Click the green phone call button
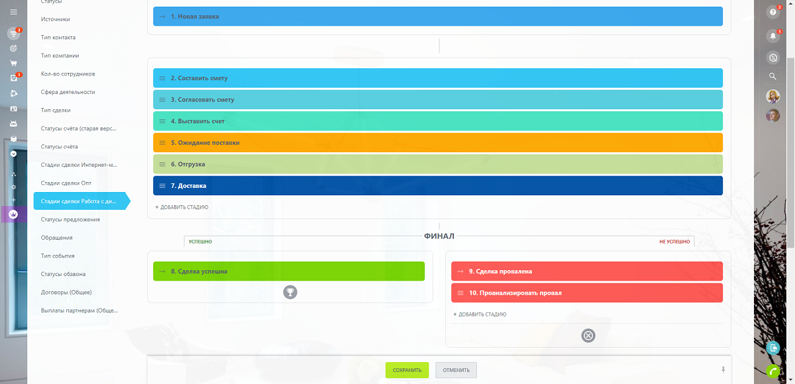This screenshot has height=384, width=795. [773, 371]
